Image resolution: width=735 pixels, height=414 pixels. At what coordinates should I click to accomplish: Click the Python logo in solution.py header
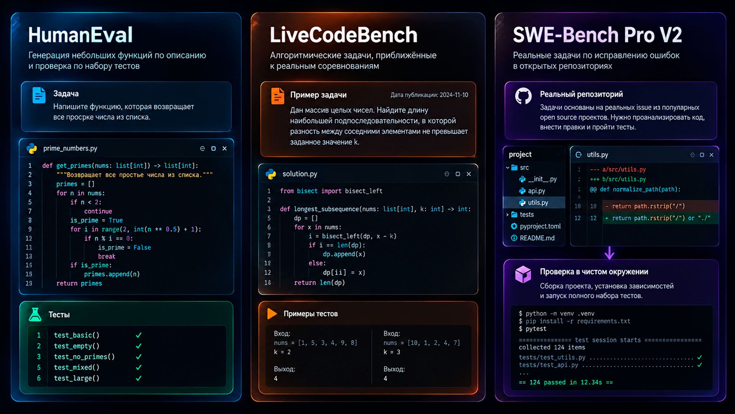pos(271,174)
